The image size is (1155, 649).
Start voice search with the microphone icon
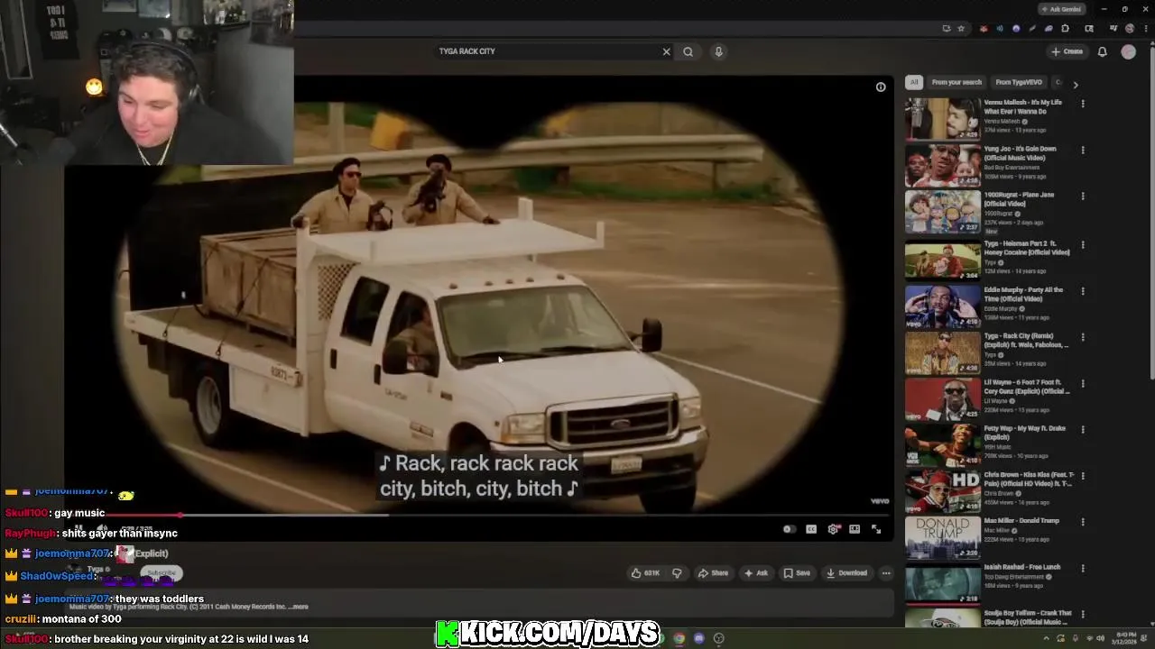coord(718,51)
